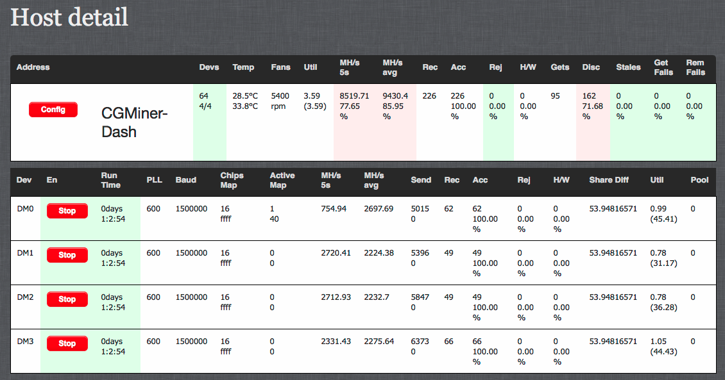This screenshot has height=380, width=725.
Task: Click DM2 hashrate 2712.93
Action: (x=336, y=297)
